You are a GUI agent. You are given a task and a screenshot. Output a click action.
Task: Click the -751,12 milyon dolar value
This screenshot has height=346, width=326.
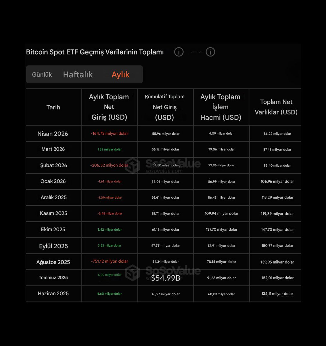109,261
